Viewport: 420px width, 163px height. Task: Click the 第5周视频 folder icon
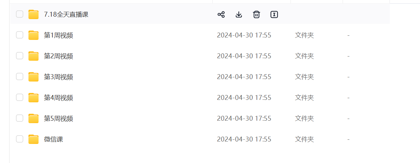pyautogui.click(x=34, y=119)
